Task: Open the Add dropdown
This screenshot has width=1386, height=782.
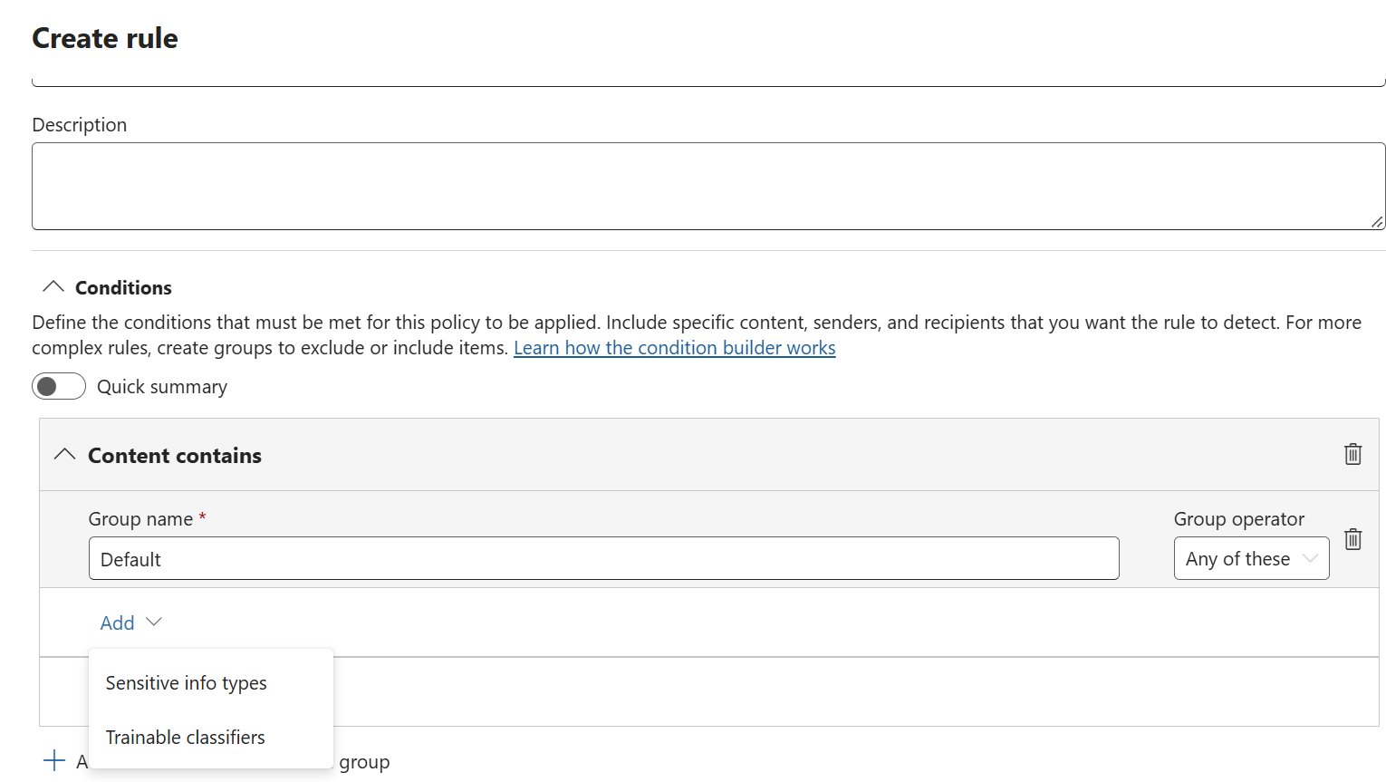Action: pyautogui.click(x=130, y=623)
